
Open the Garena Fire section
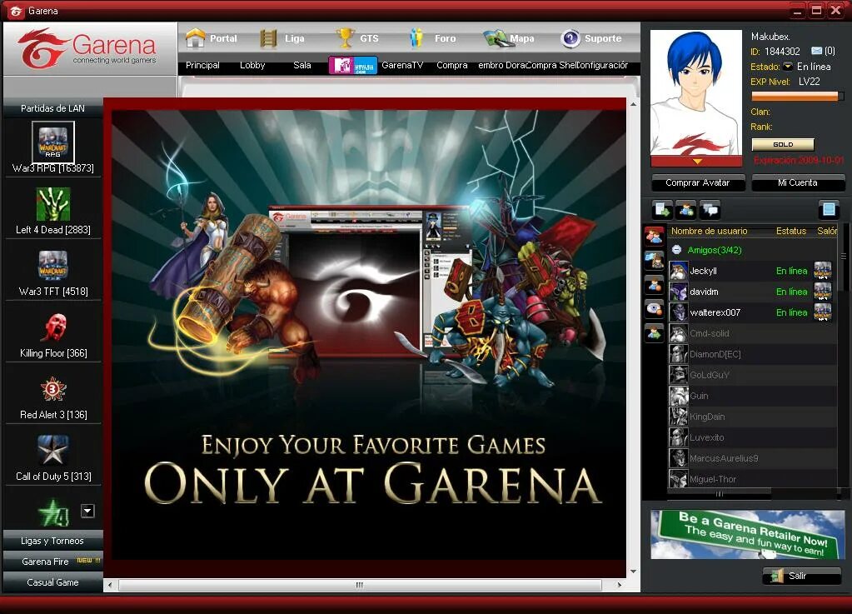click(x=52, y=562)
